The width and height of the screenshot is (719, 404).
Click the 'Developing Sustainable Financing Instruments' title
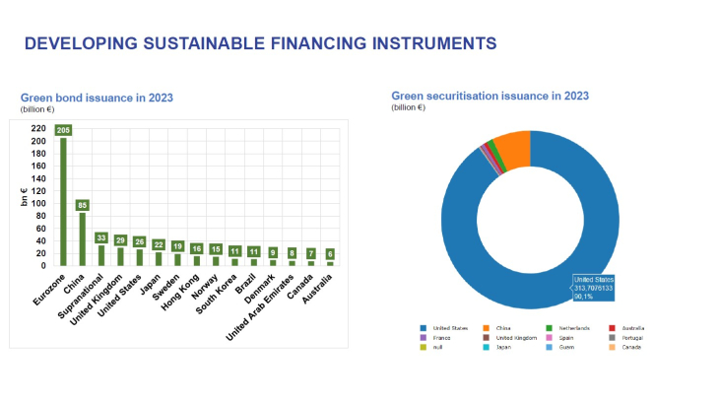(x=260, y=43)
